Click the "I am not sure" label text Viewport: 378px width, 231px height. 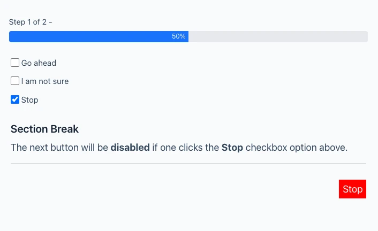[45, 81]
